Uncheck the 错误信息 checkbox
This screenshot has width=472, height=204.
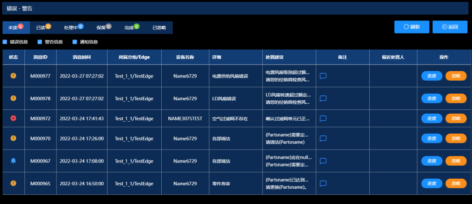pyautogui.click(x=5, y=42)
